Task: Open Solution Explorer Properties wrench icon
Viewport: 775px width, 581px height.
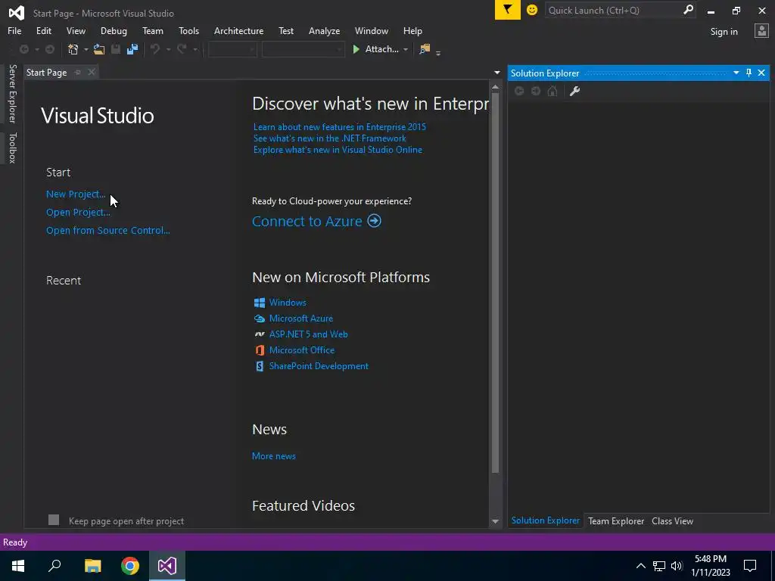Action: pyautogui.click(x=575, y=91)
